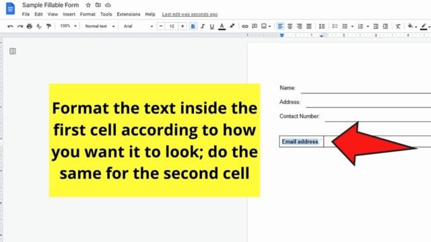This screenshot has height=242, width=431.
Task: Select left align
Action: click(280, 26)
